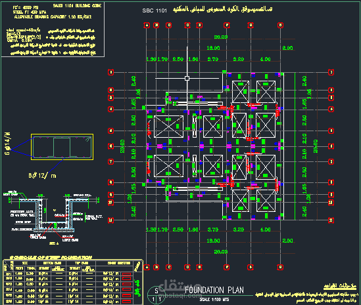The image size is (361, 305).
Task: Click the yellow rectangular footing section detail
Action: (62, 147)
